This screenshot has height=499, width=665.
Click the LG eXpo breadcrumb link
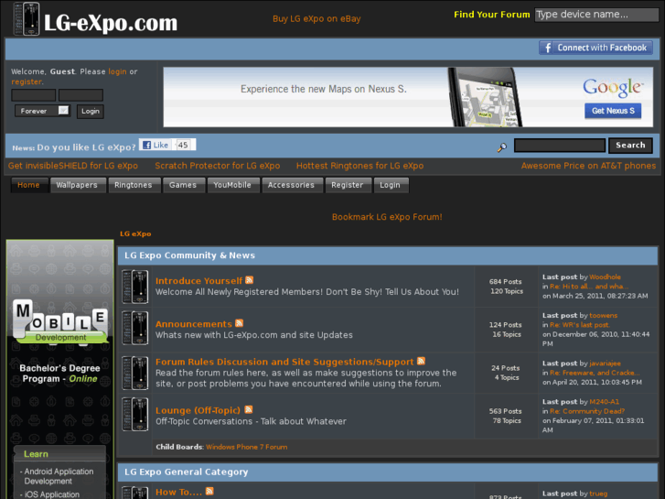(x=135, y=233)
